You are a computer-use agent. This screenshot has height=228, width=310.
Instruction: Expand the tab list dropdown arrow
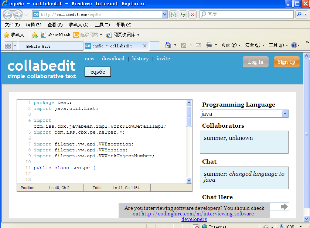click(15, 46)
